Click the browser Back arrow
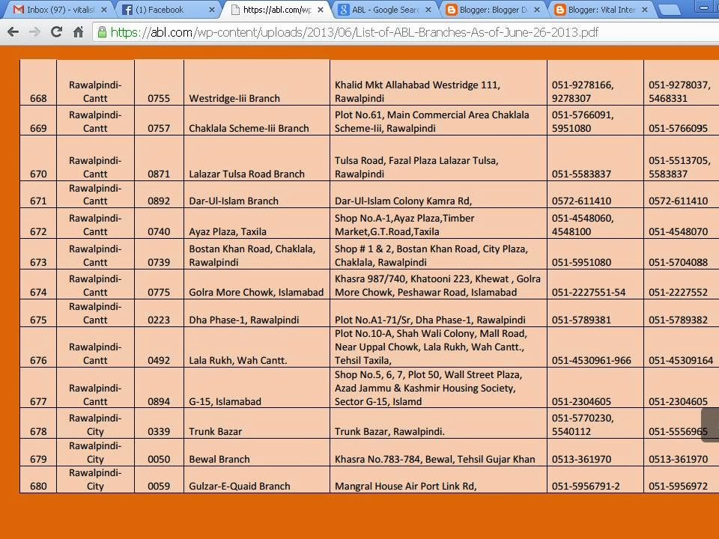The image size is (719, 539). coord(13,32)
